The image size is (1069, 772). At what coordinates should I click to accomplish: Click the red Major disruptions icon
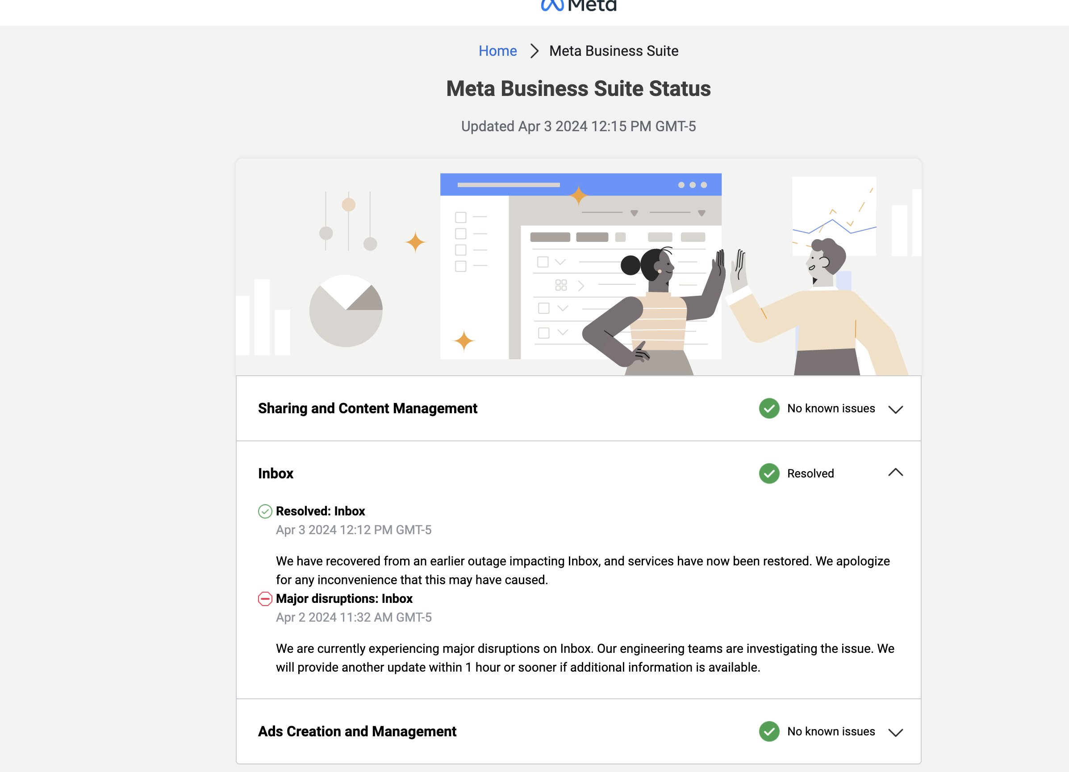(265, 599)
